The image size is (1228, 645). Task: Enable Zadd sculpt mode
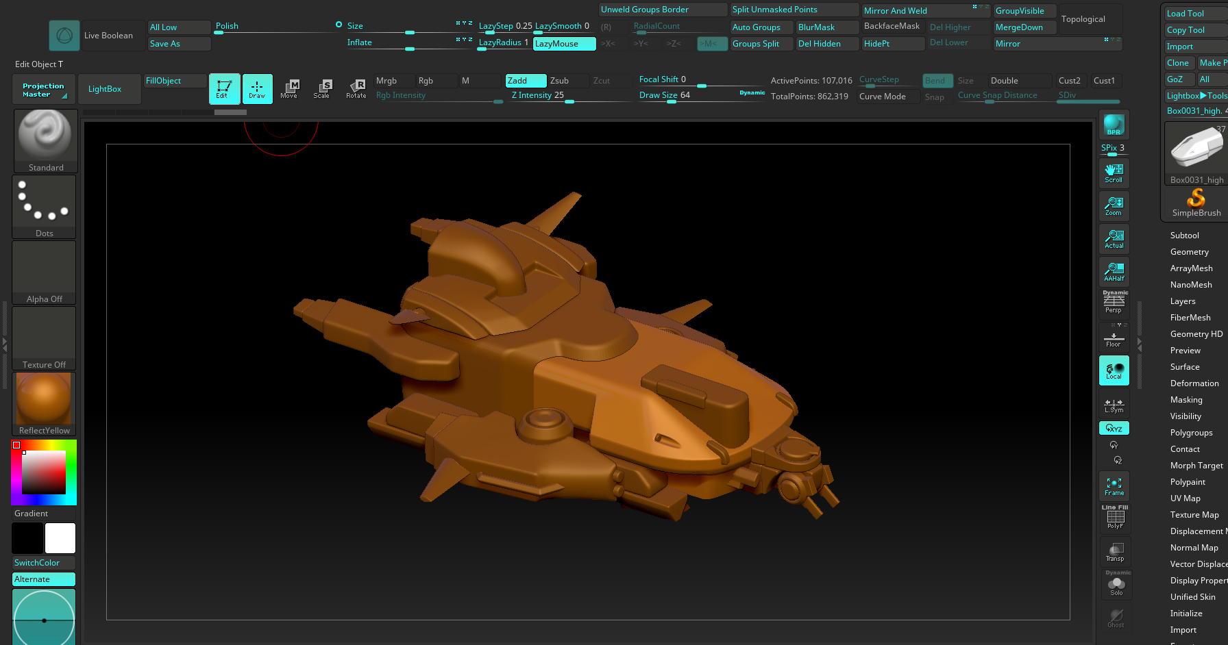pos(526,81)
